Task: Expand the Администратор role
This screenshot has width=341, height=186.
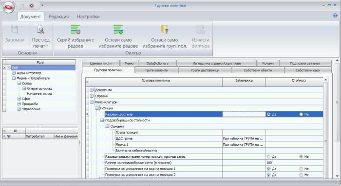Action: coord(14,73)
